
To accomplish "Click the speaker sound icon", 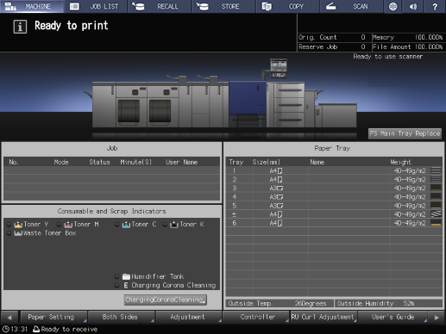I will tap(413, 6).
